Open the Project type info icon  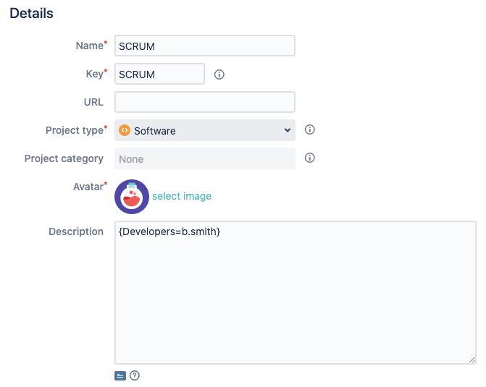[x=310, y=129]
